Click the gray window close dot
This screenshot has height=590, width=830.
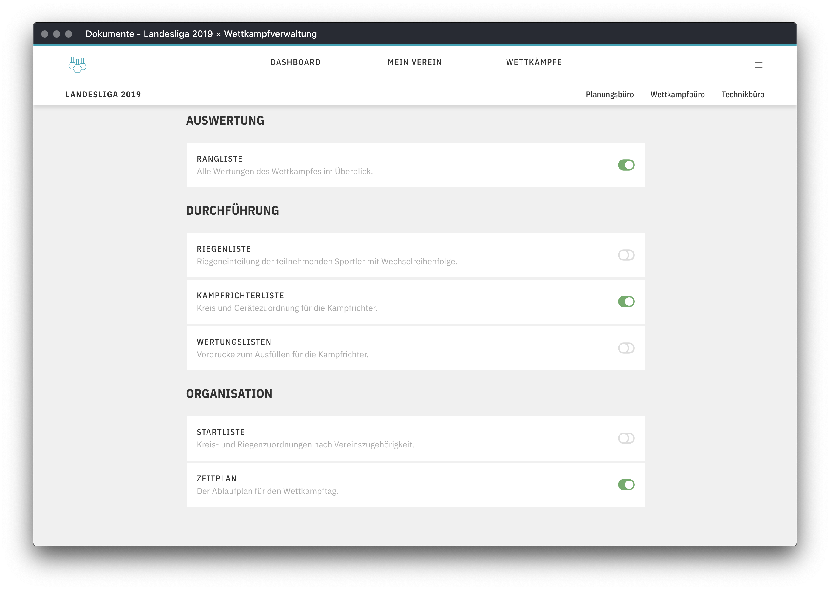[45, 34]
